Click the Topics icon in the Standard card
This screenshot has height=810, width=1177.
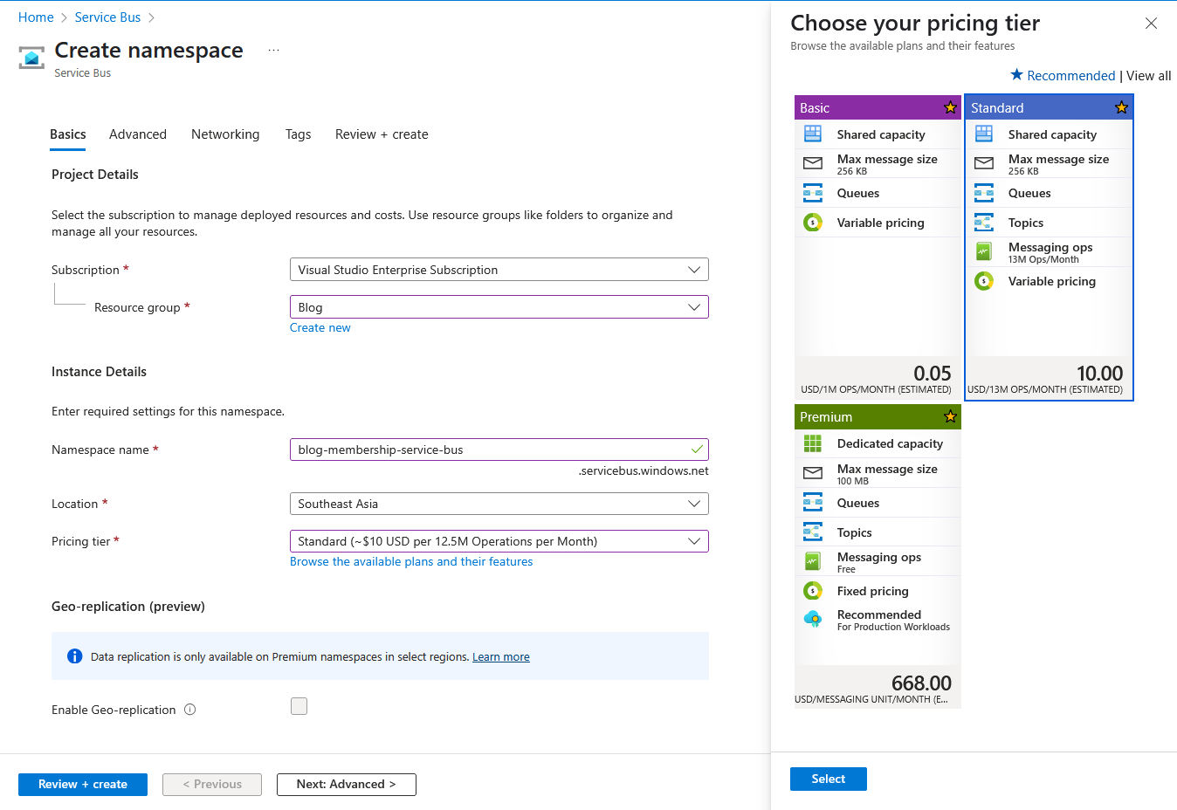(984, 223)
